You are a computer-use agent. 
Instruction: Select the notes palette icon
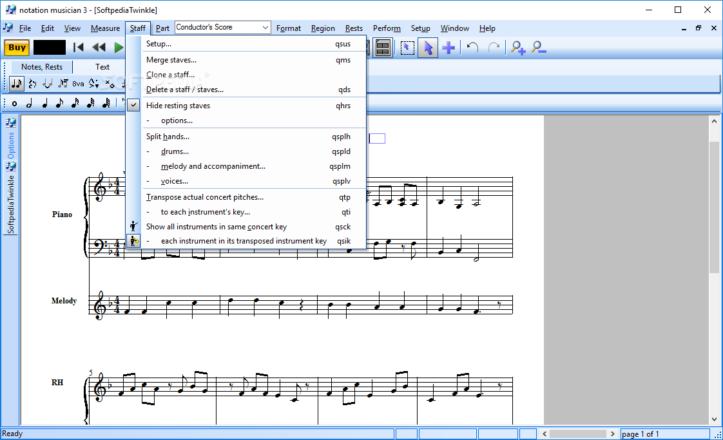click(x=17, y=84)
